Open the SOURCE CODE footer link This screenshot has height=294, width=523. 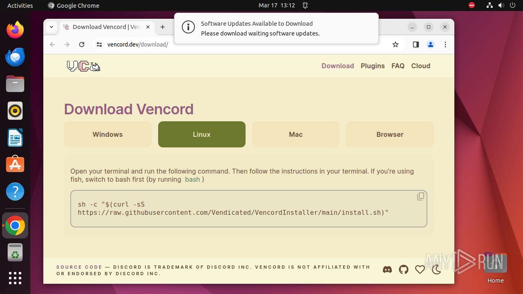[79, 267]
